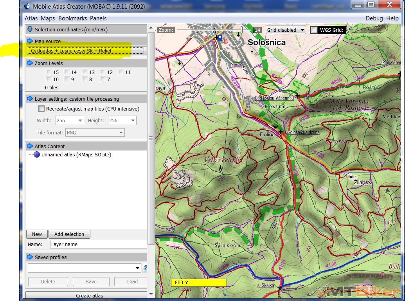Click the Atlas Content panel arrow icon
The height and width of the screenshot is (301, 405).
pyautogui.click(x=30, y=146)
